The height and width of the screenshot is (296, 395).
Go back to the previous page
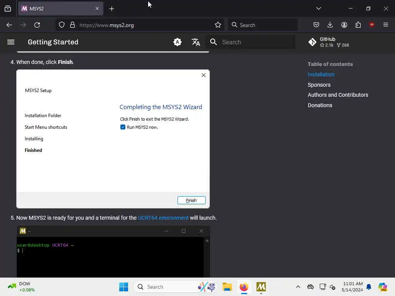tap(9, 25)
